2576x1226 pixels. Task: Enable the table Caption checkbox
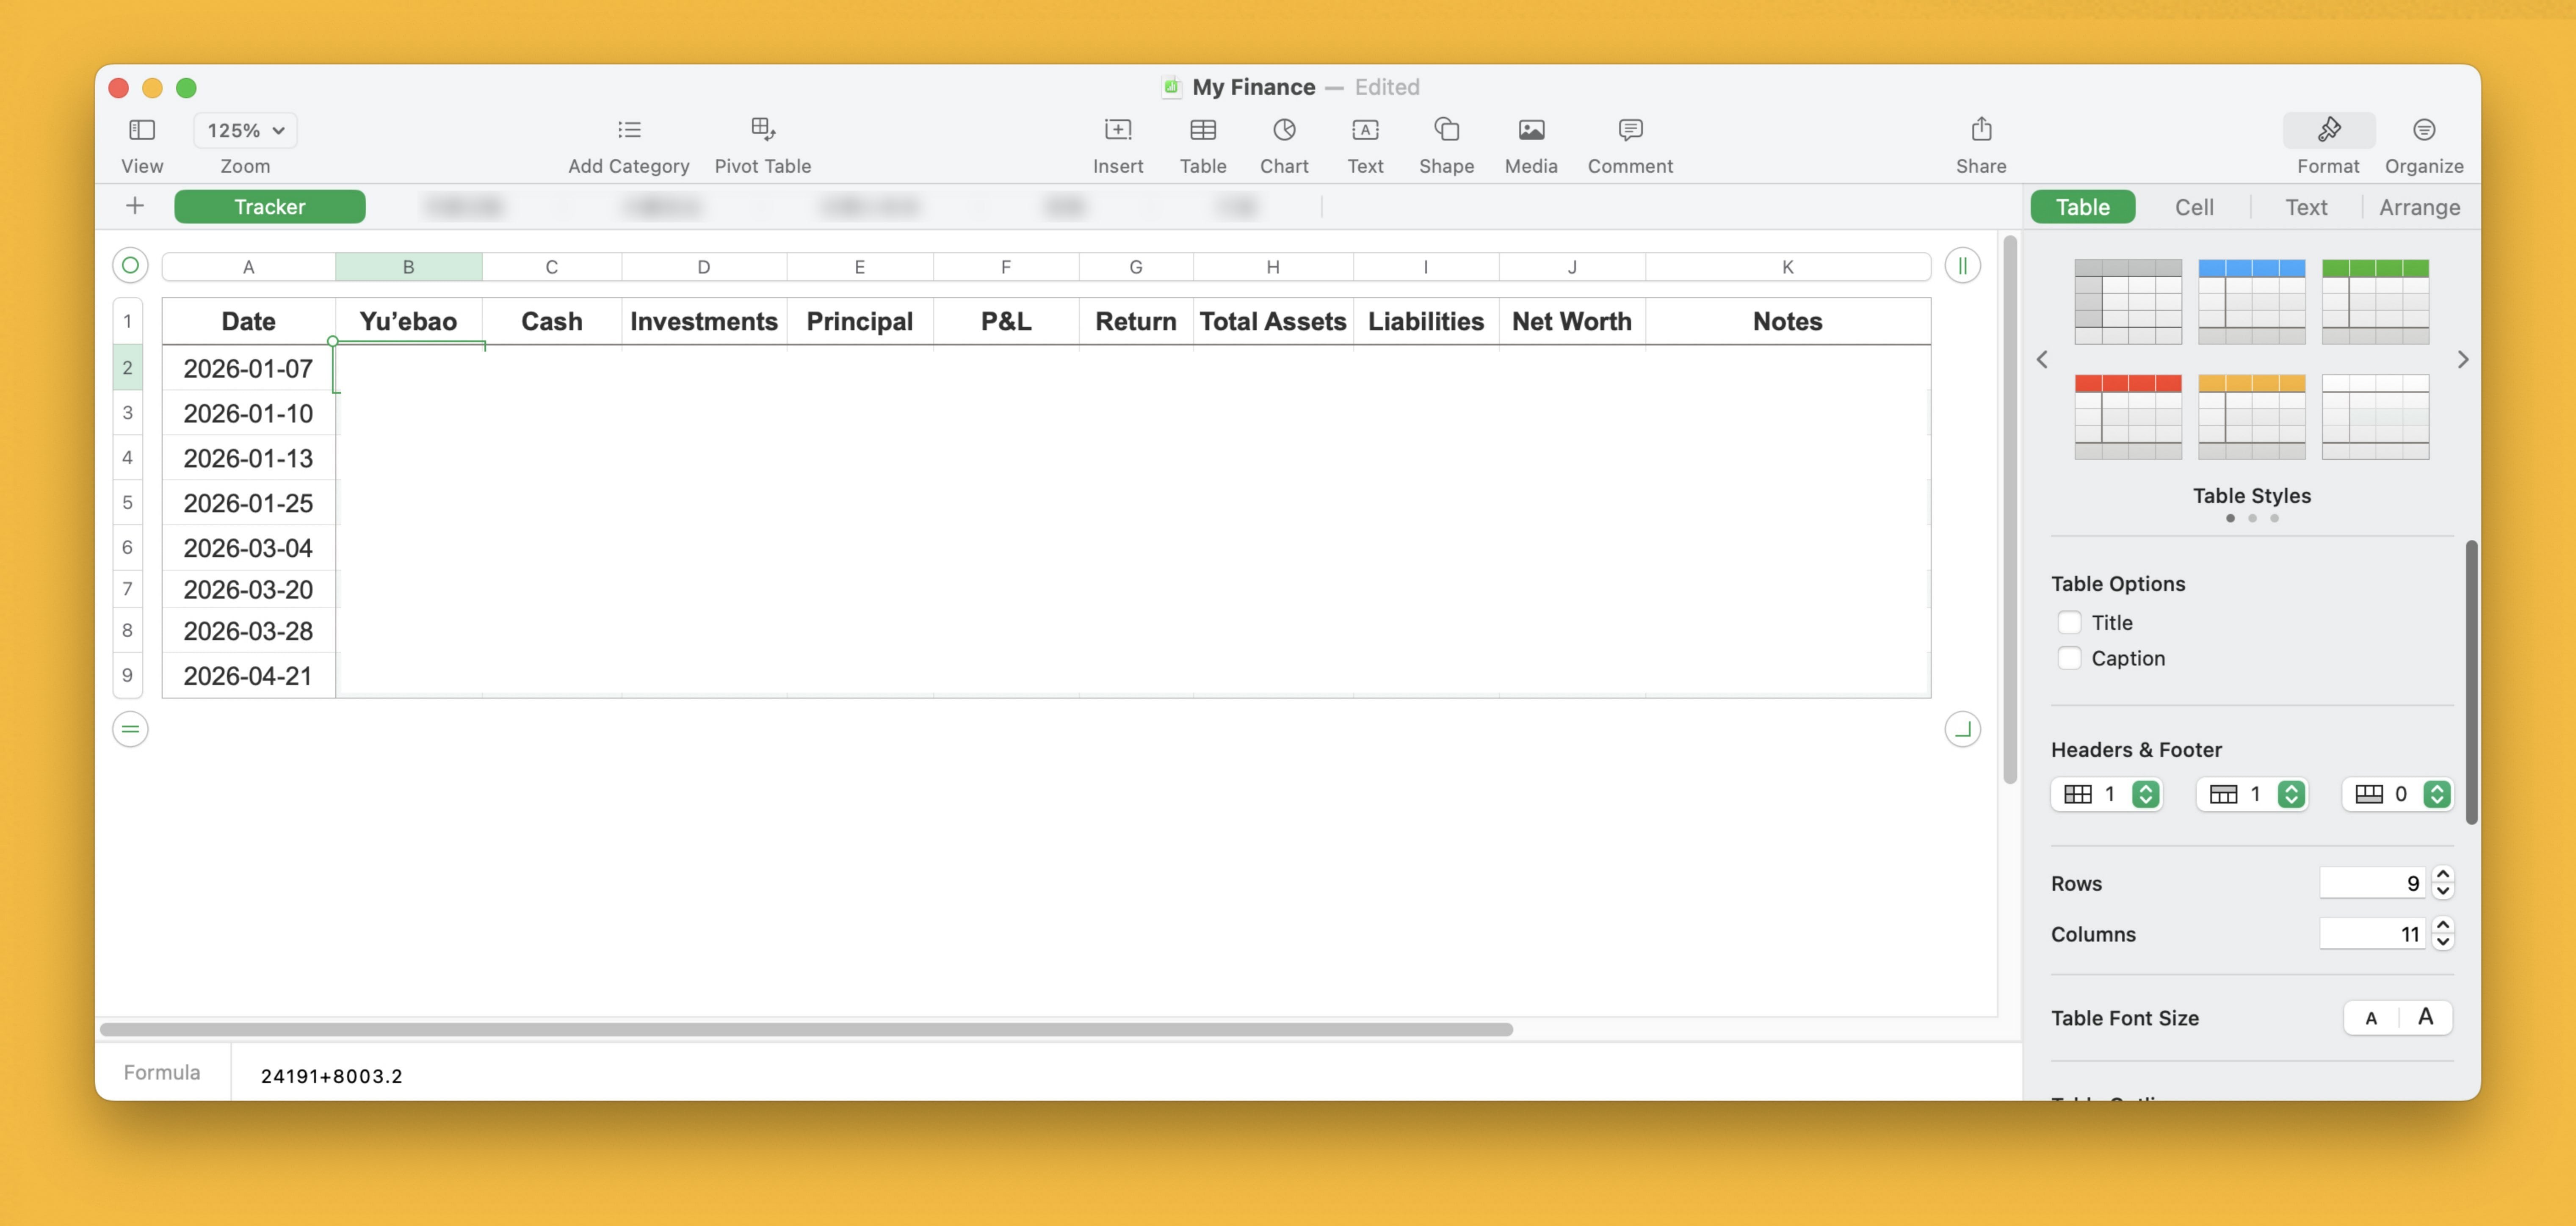point(2069,658)
